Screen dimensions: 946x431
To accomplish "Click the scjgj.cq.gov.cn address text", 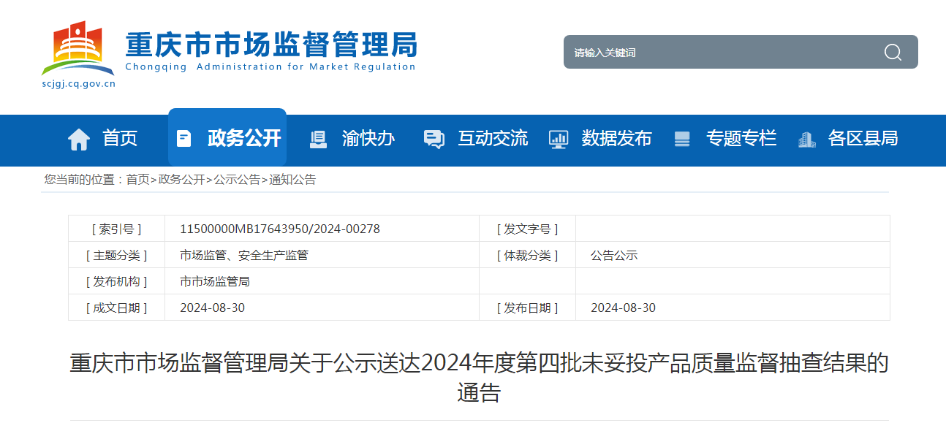I will pos(79,83).
